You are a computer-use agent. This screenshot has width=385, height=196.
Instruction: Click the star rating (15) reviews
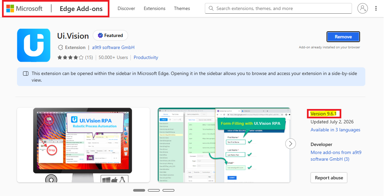75,57
